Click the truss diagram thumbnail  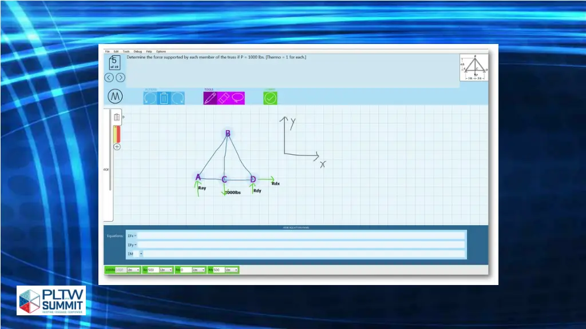point(474,68)
